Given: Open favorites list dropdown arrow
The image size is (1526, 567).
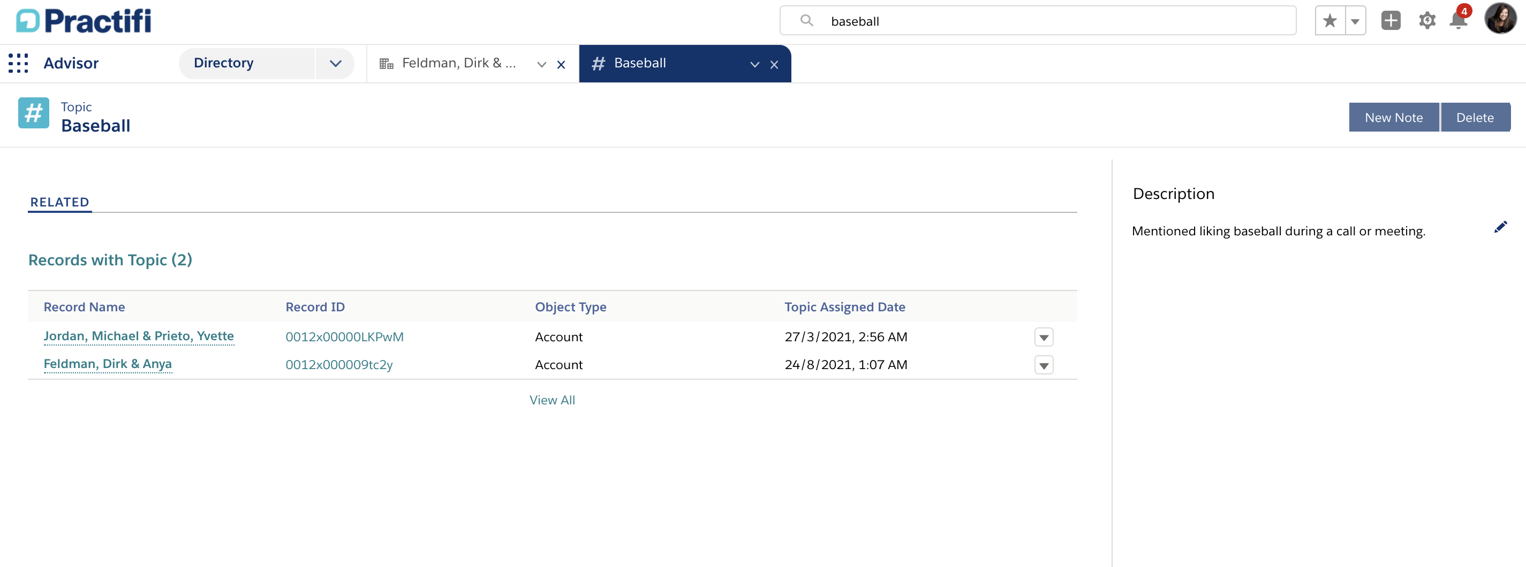Looking at the screenshot, I should 1355,21.
